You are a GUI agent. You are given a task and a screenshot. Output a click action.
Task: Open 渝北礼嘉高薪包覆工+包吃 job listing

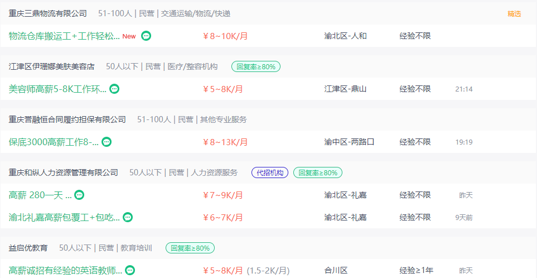click(64, 217)
